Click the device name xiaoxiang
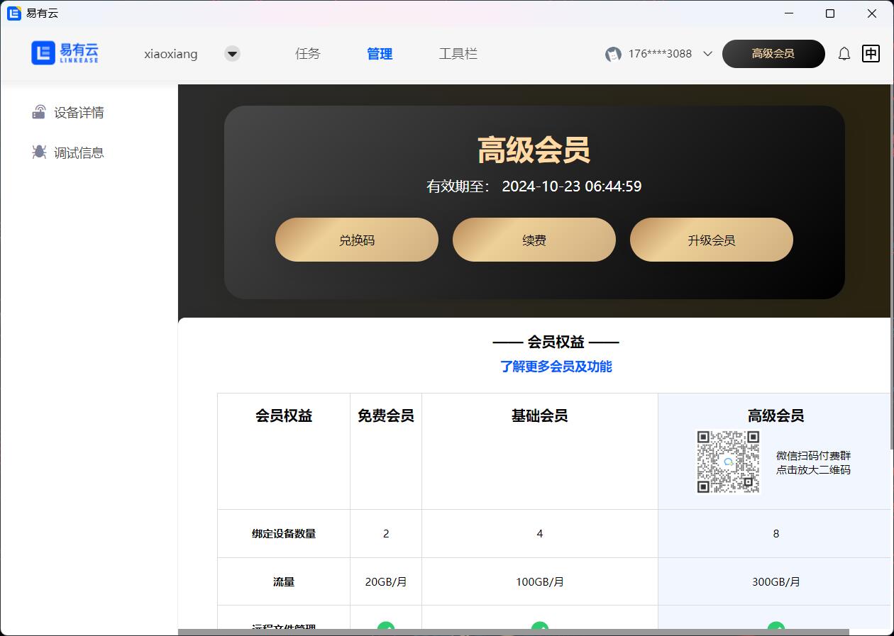Viewport: 894px width, 636px height. tap(171, 54)
